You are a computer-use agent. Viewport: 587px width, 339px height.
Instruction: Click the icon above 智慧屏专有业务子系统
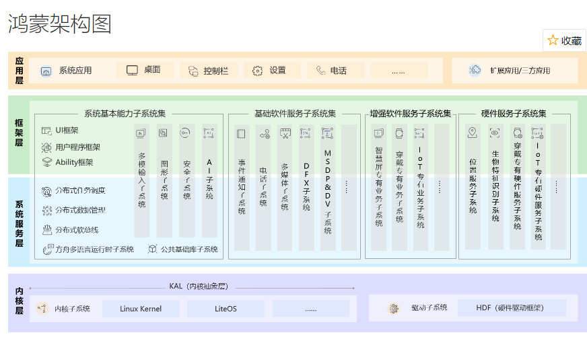click(379, 133)
